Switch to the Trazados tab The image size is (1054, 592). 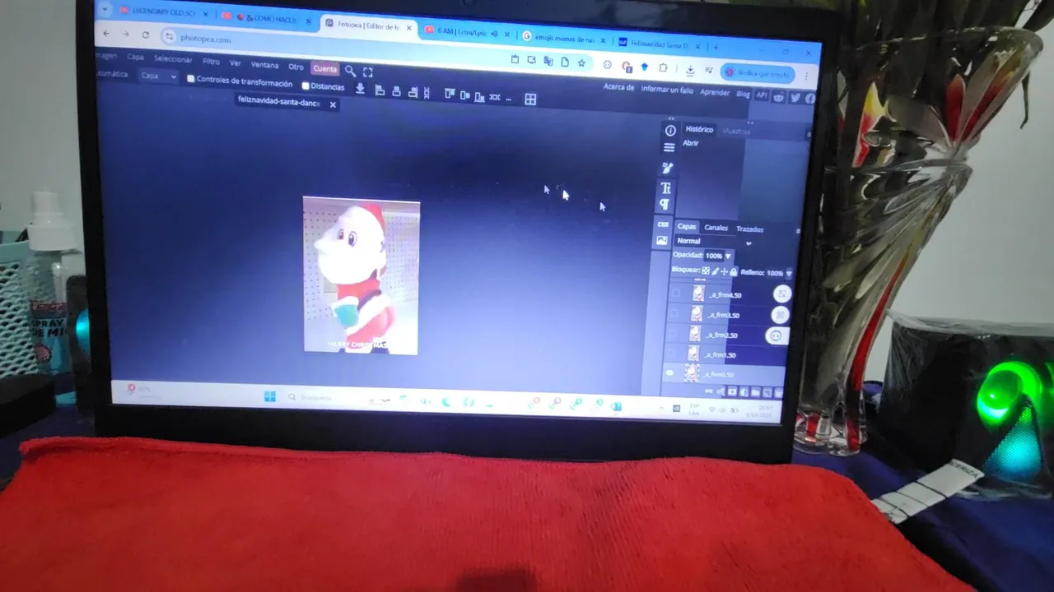pyautogui.click(x=749, y=229)
